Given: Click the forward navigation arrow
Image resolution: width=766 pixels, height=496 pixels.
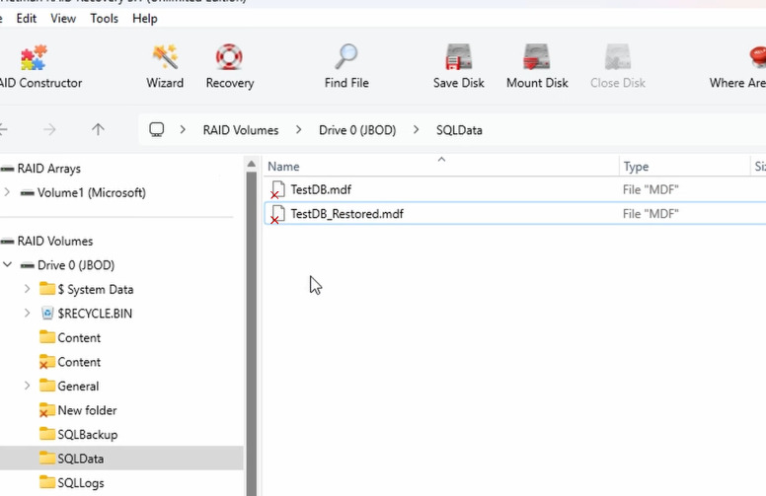Looking at the screenshot, I should tap(49, 129).
